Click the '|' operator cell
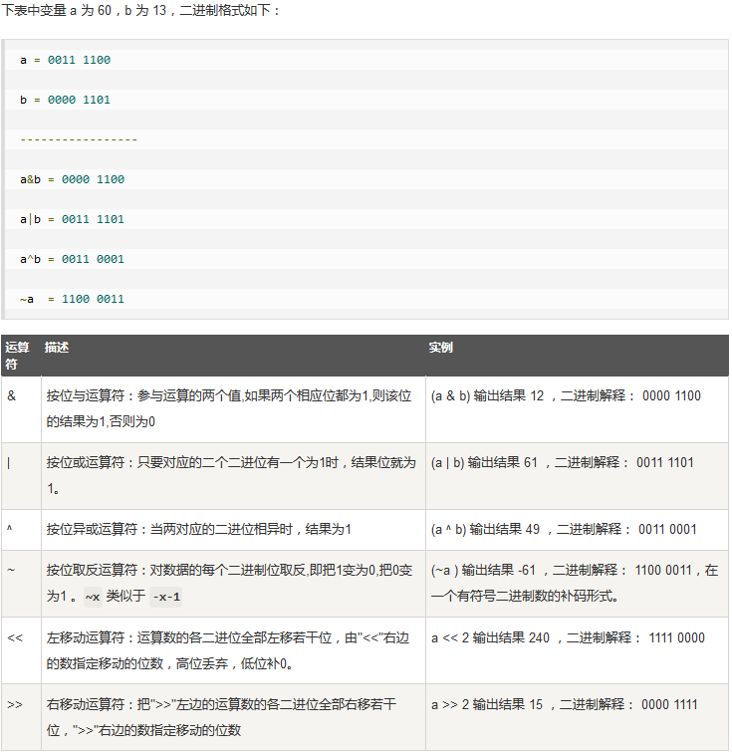This screenshot has height=753, width=732. [x=21, y=476]
